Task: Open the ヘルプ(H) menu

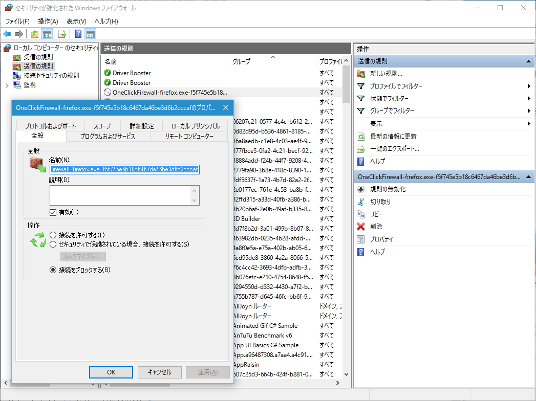Action: pyautogui.click(x=106, y=21)
